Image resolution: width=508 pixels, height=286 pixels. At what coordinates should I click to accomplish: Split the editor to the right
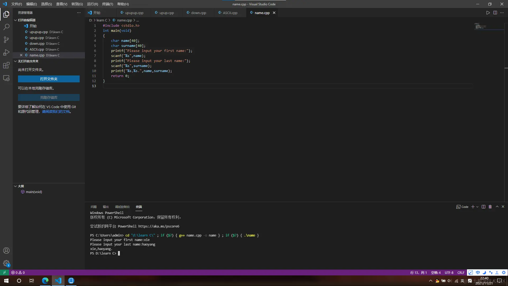tap(495, 13)
